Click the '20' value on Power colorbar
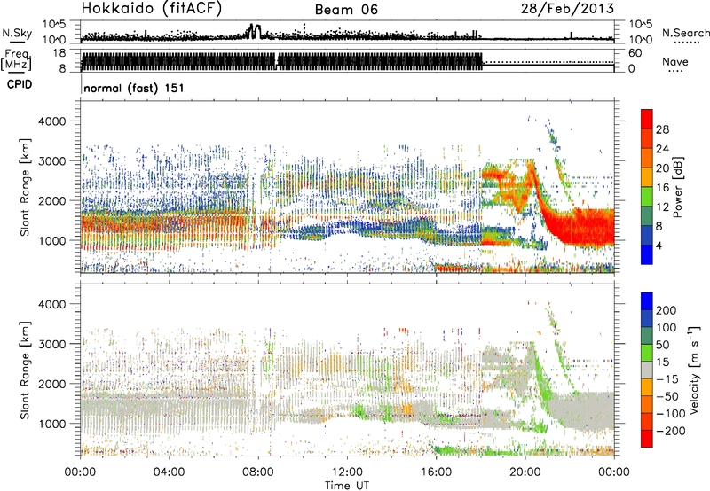710x491 pixels. tap(662, 168)
